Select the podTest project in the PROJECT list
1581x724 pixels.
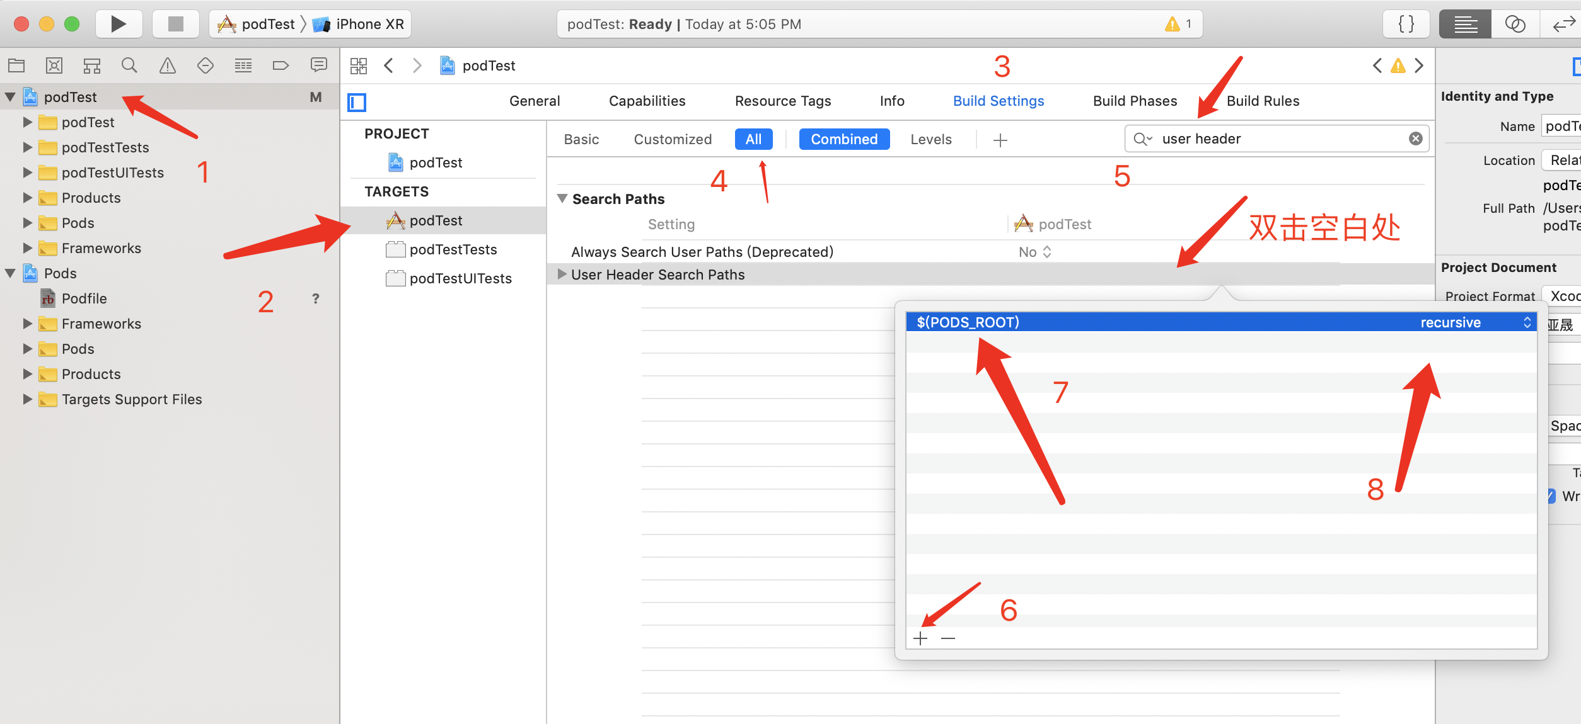pyautogui.click(x=435, y=162)
